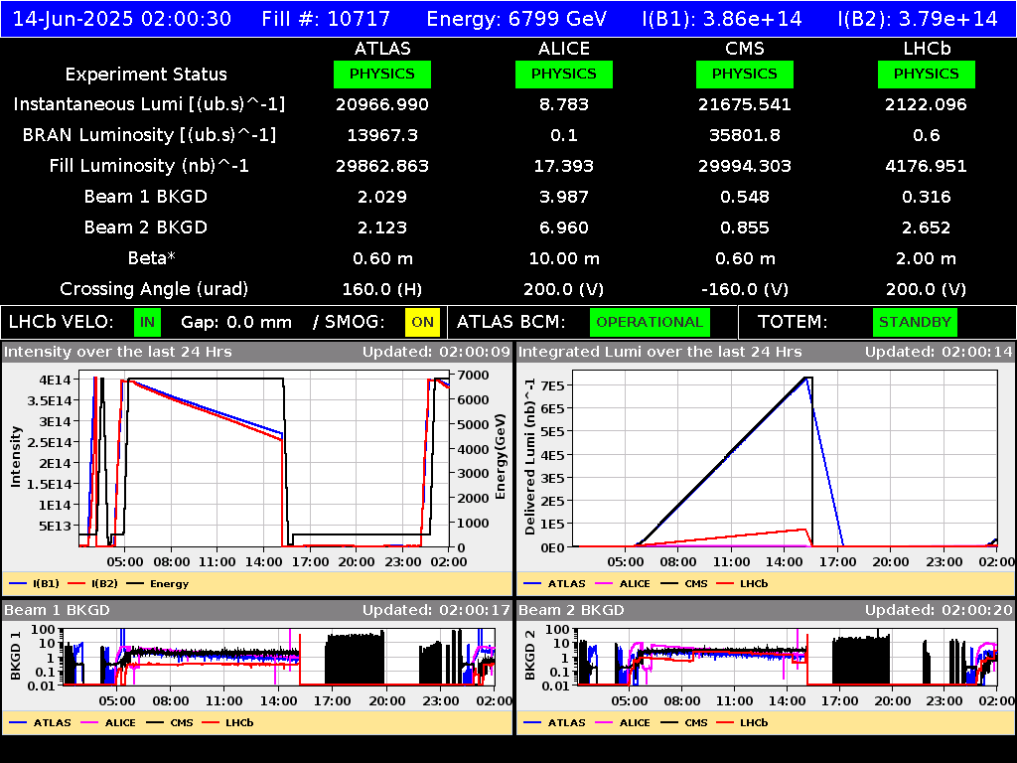
Task: Click ATLAS fill luminosity 29862.863
Action: tap(382, 166)
